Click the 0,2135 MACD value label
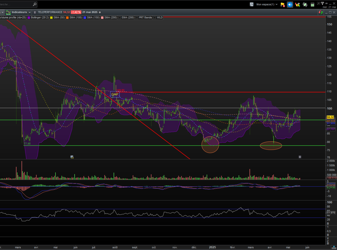This screenshot has width=337, height=250. (x=331, y=188)
